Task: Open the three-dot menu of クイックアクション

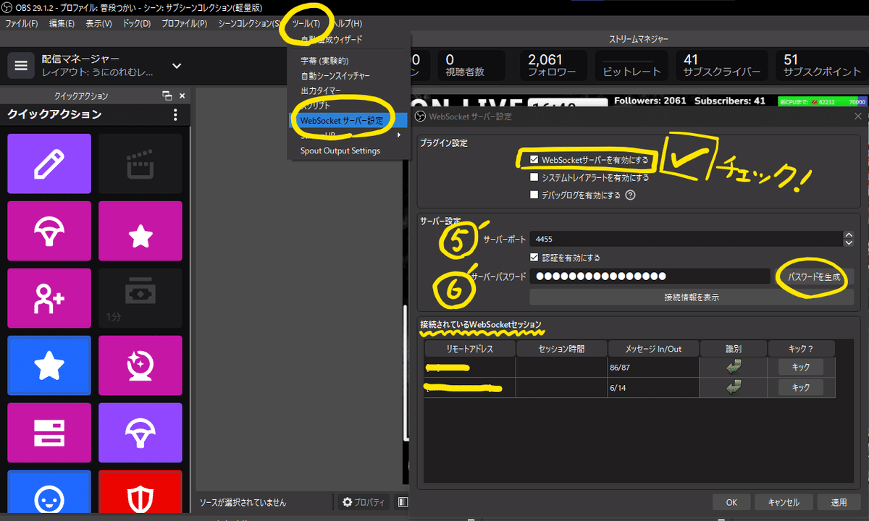Action: (175, 114)
